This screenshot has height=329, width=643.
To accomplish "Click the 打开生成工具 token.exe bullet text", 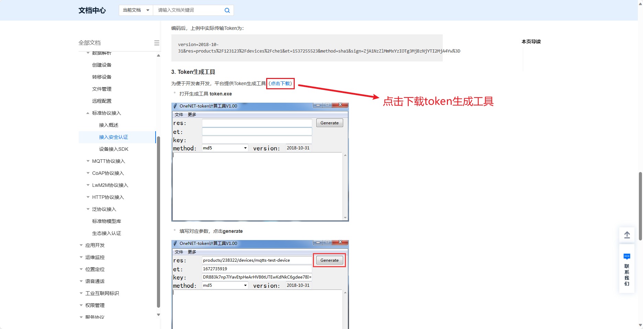I will 205,94.
